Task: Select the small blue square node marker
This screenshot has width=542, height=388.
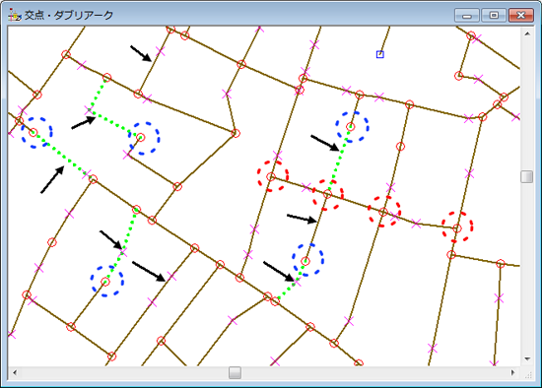Action: [x=379, y=54]
